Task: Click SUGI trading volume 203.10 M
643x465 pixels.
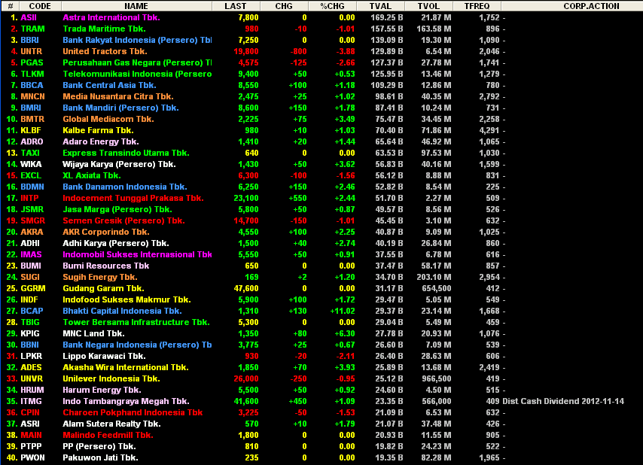Action: 434,277
